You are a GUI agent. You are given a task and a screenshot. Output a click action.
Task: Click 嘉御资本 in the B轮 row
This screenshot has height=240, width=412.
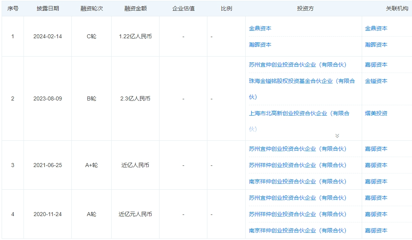click(x=376, y=65)
